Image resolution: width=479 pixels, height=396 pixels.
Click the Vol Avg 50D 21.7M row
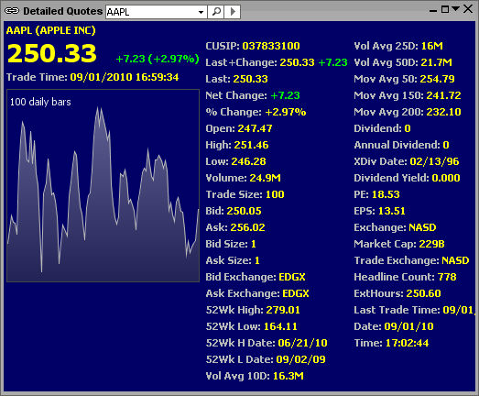point(403,62)
